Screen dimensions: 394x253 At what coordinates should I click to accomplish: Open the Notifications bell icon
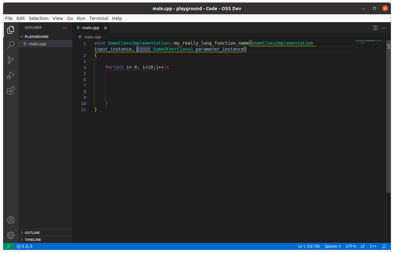pos(384,246)
